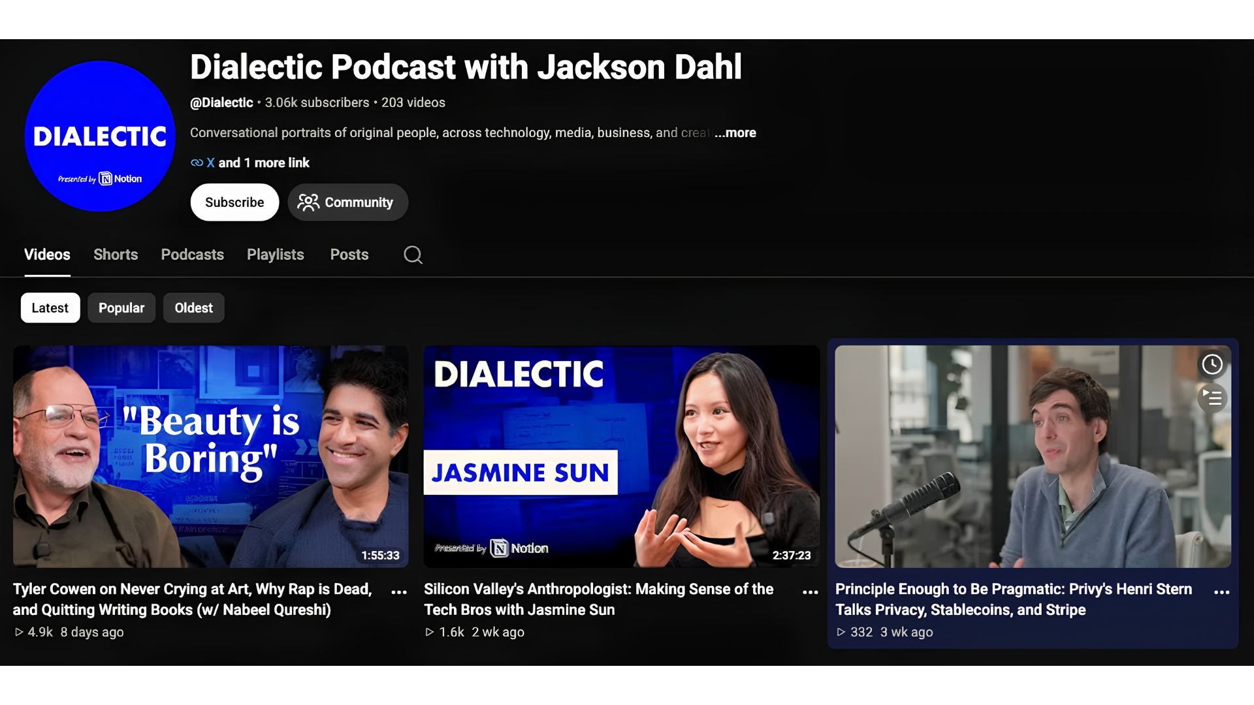
Task: Click the channel name heading
Action: point(466,67)
